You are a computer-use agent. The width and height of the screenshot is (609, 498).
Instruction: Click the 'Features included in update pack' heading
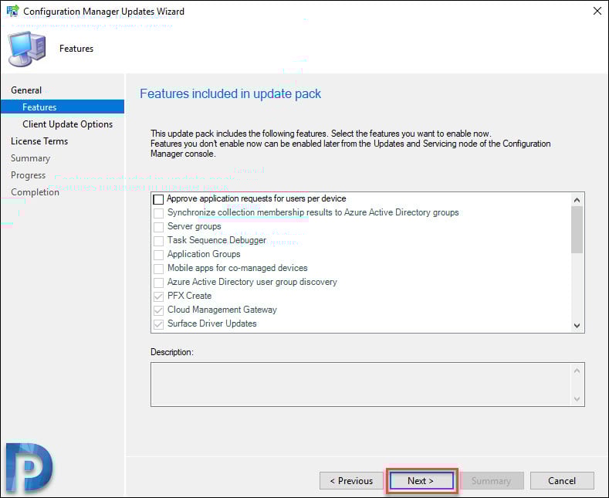[230, 93]
